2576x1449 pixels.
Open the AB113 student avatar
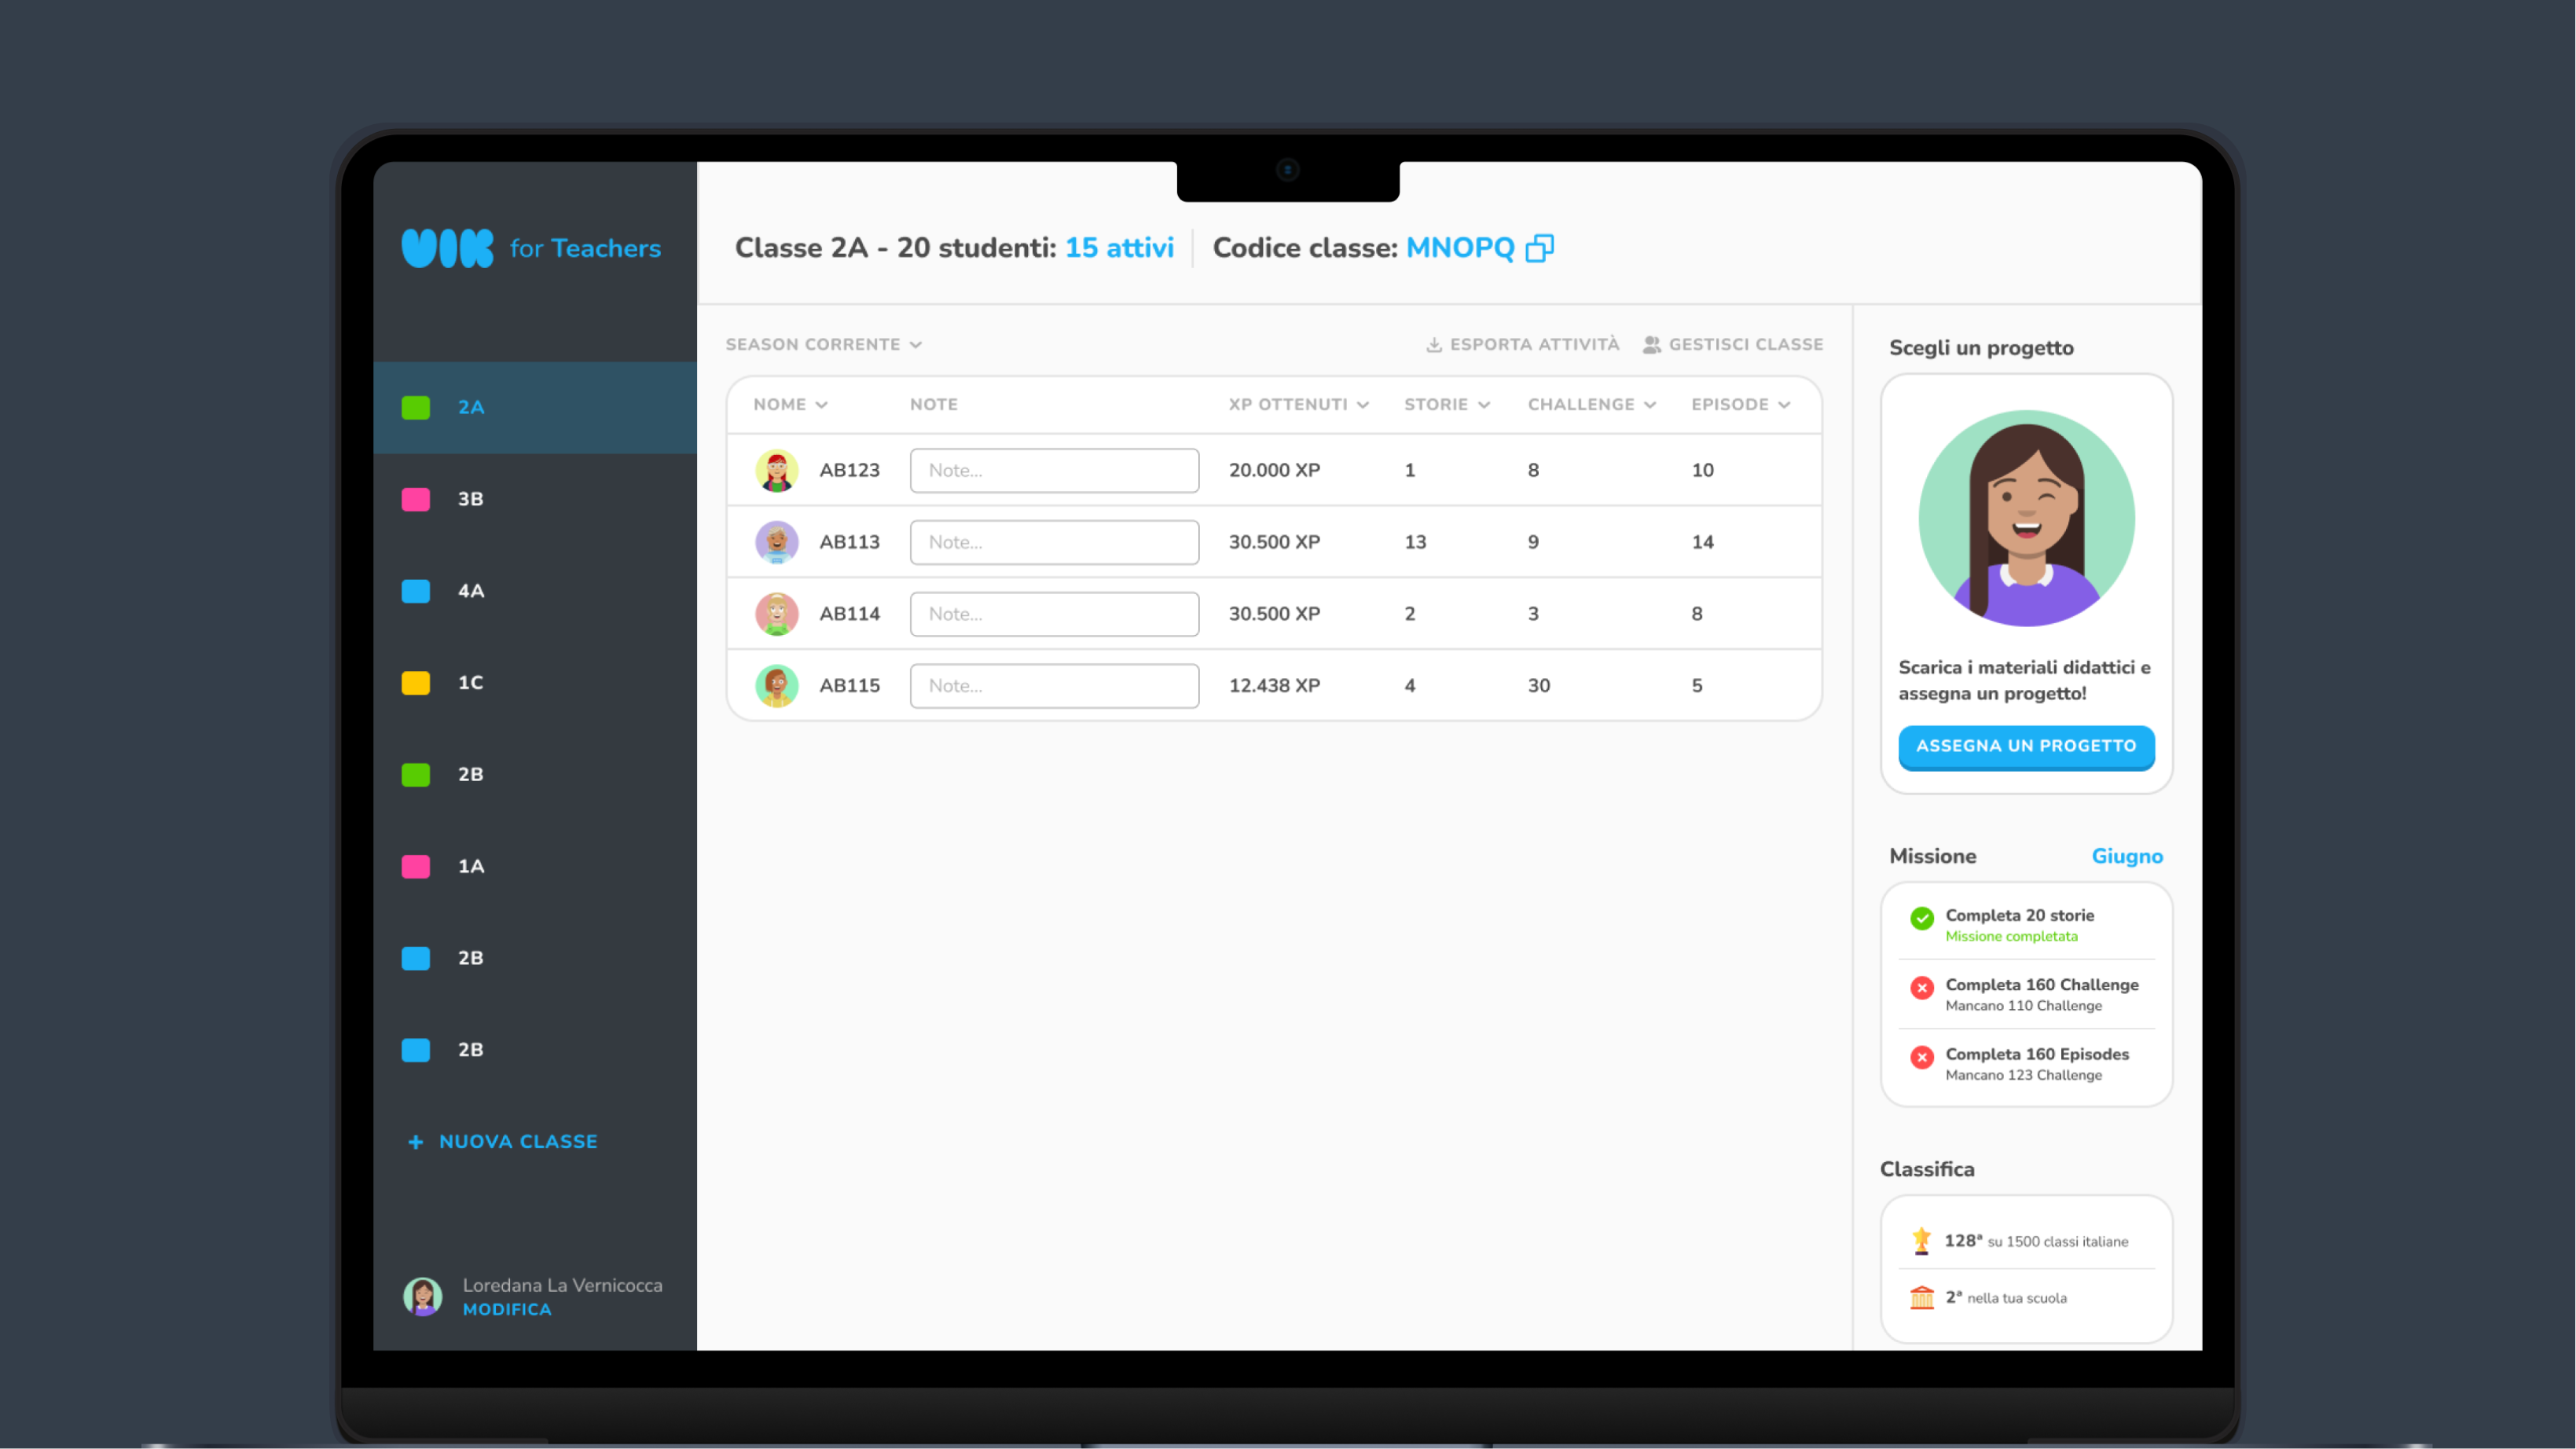click(x=777, y=542)
